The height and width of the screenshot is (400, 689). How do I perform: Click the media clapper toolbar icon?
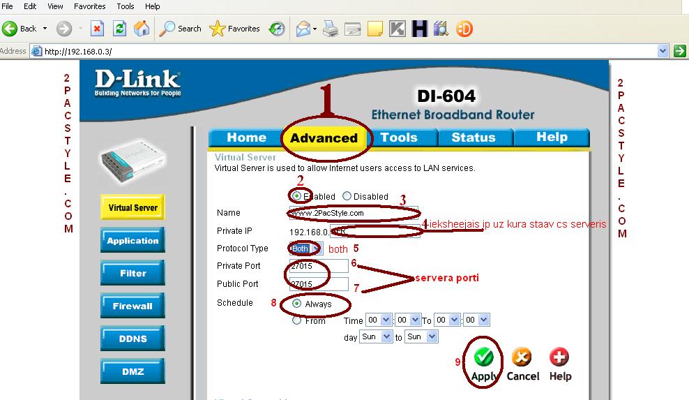point(441,29)
